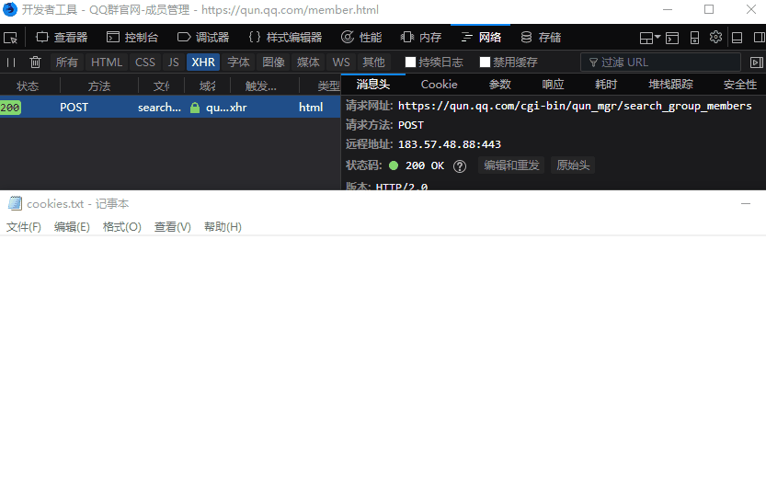Filter requests by HTML
This screenshot has width=766, height=502.
107,63
